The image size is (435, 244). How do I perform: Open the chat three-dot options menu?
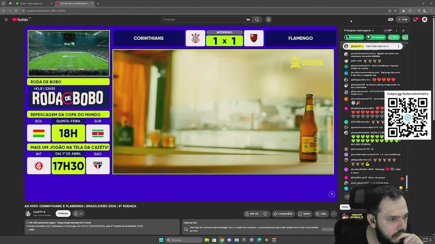tap(396, 30)
